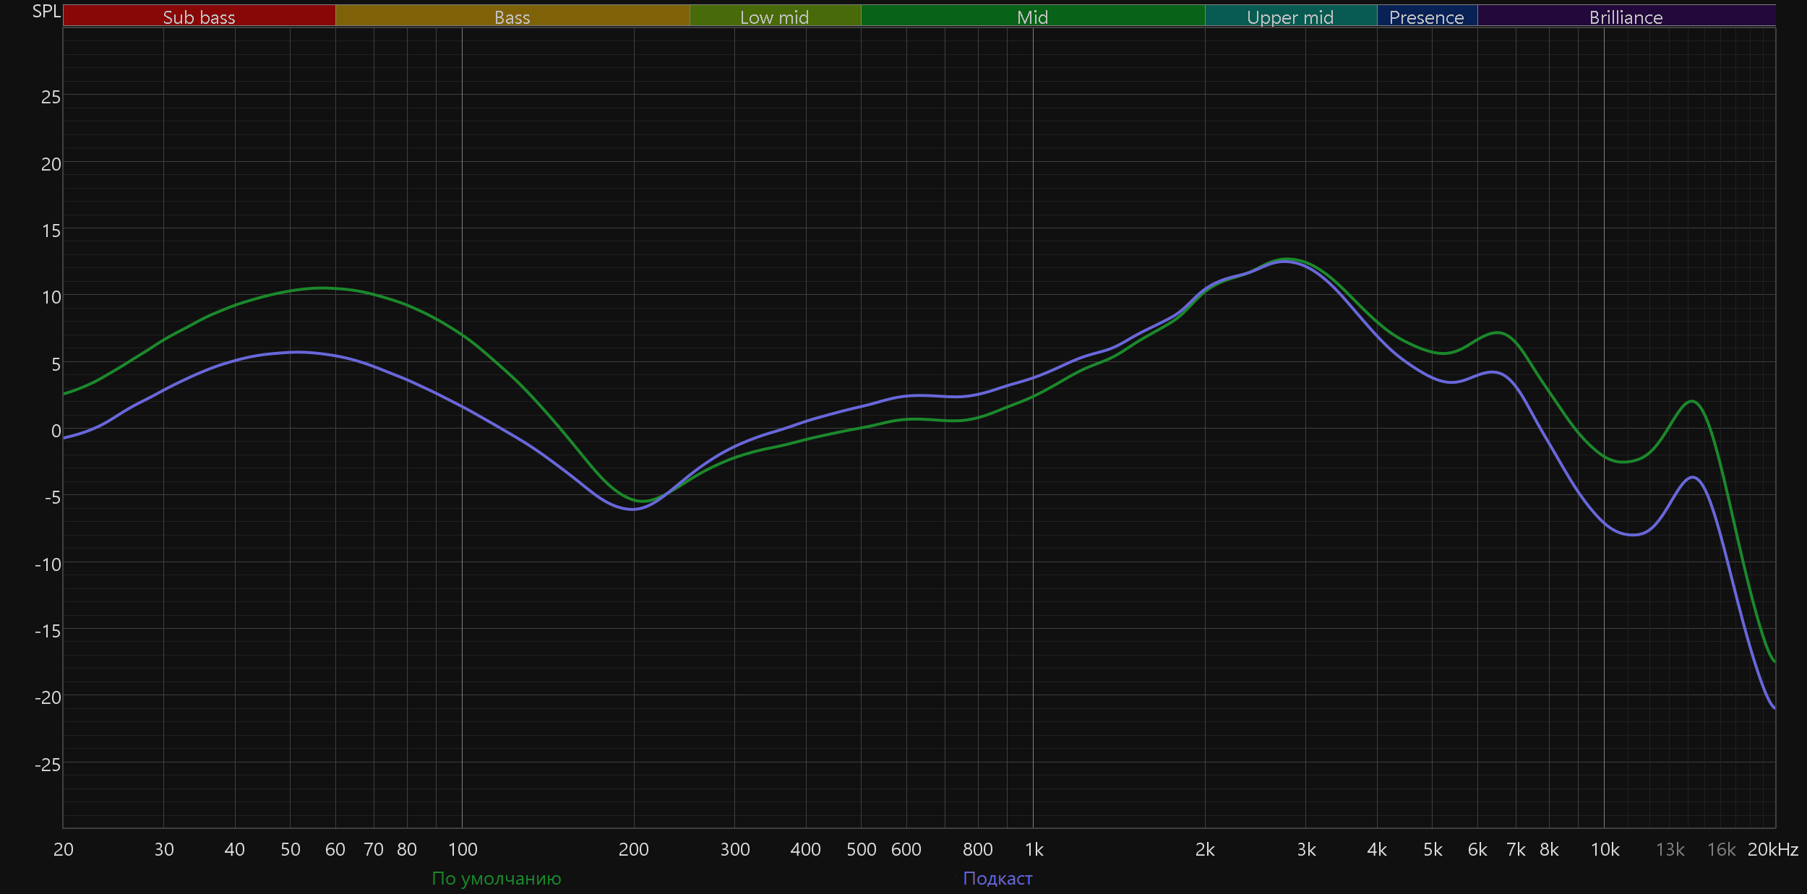Click the Low mid band label
The height and width of the screenshot is (894, 1807).
click(774, 17)
